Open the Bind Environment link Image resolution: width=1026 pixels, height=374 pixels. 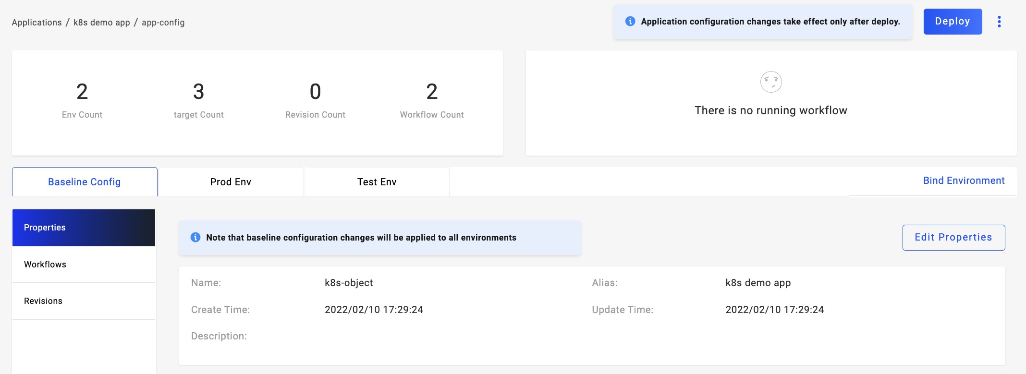click(964, 181)
